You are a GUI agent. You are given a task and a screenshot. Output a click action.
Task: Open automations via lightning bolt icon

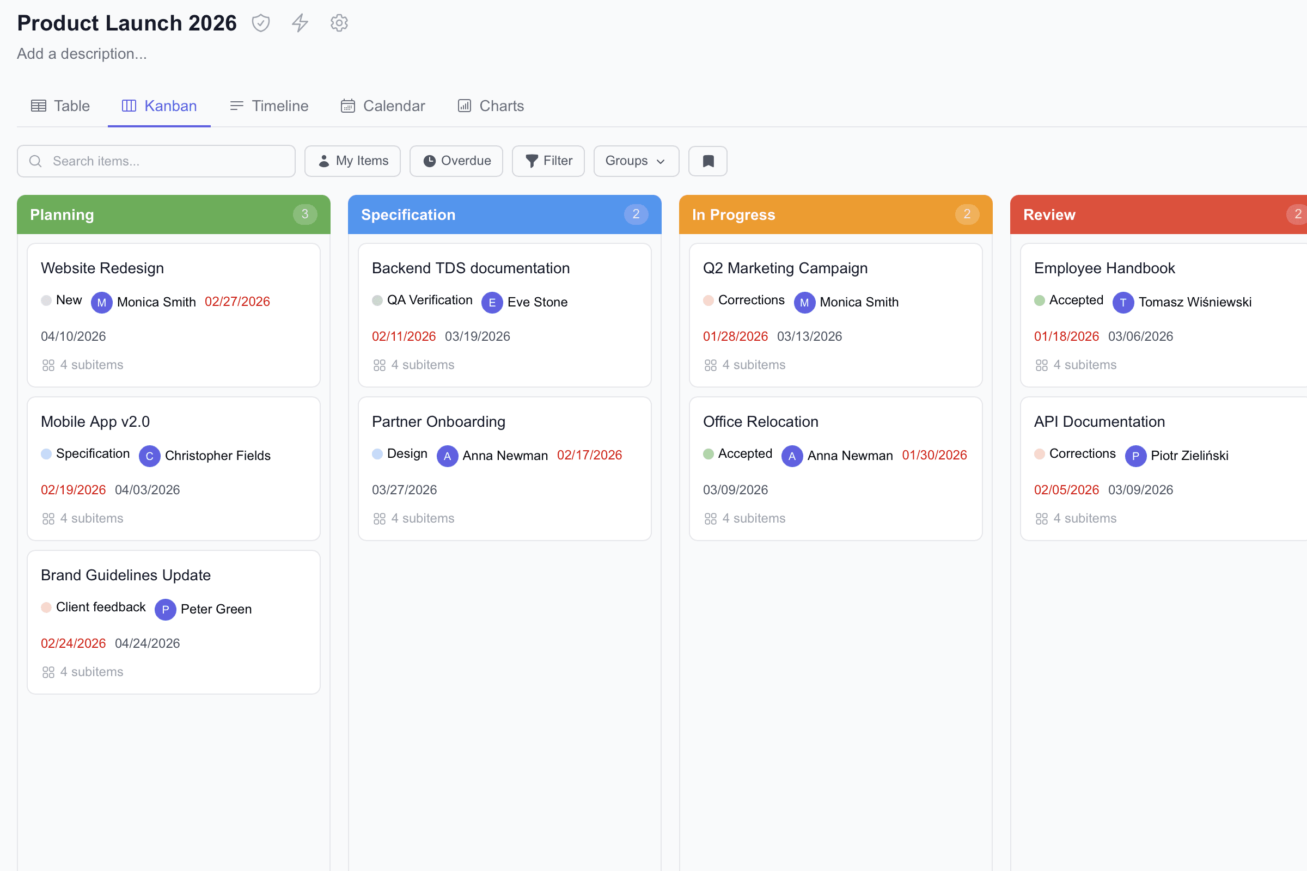tap(300, 23)
